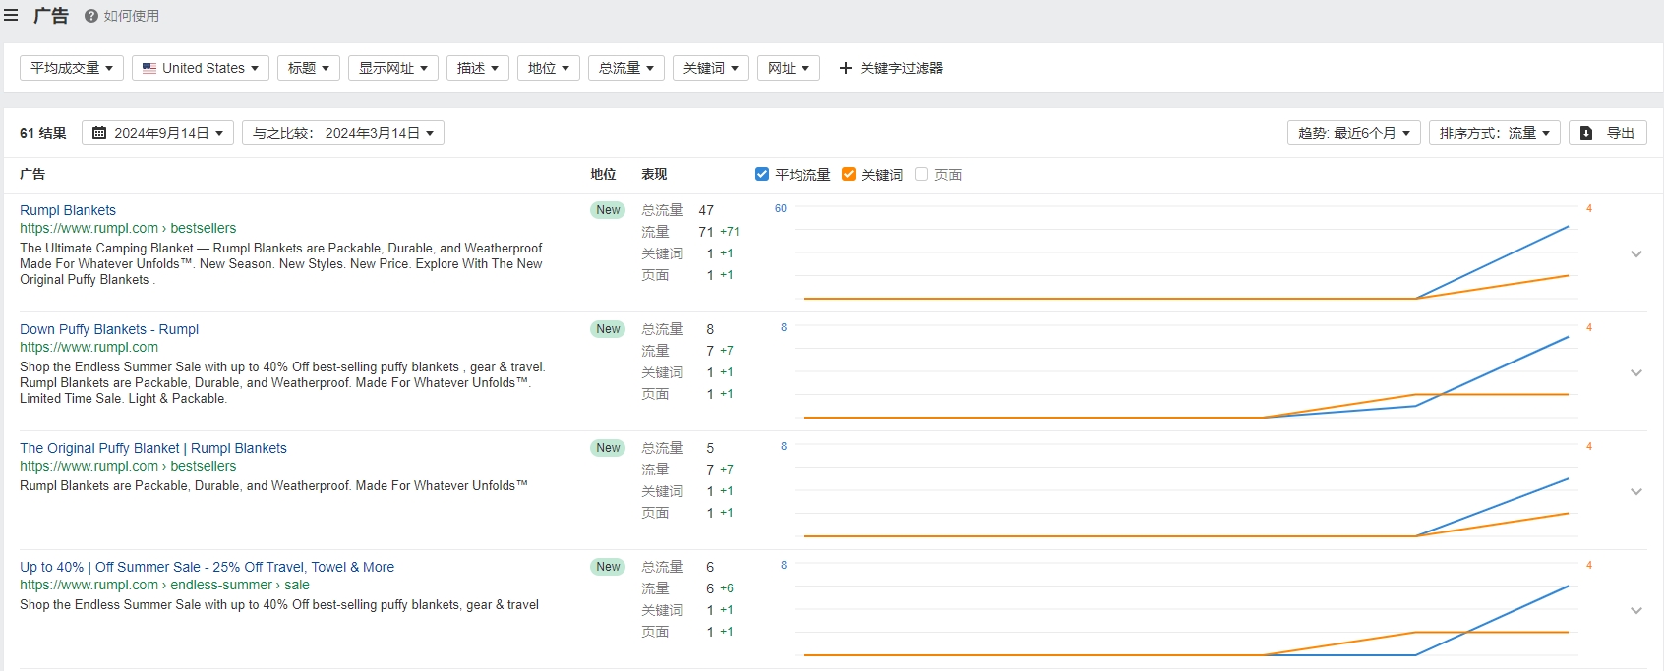
Task: Click the trend chart for The Original Puffy Blanket
Action: click(x=1185, y=490)
